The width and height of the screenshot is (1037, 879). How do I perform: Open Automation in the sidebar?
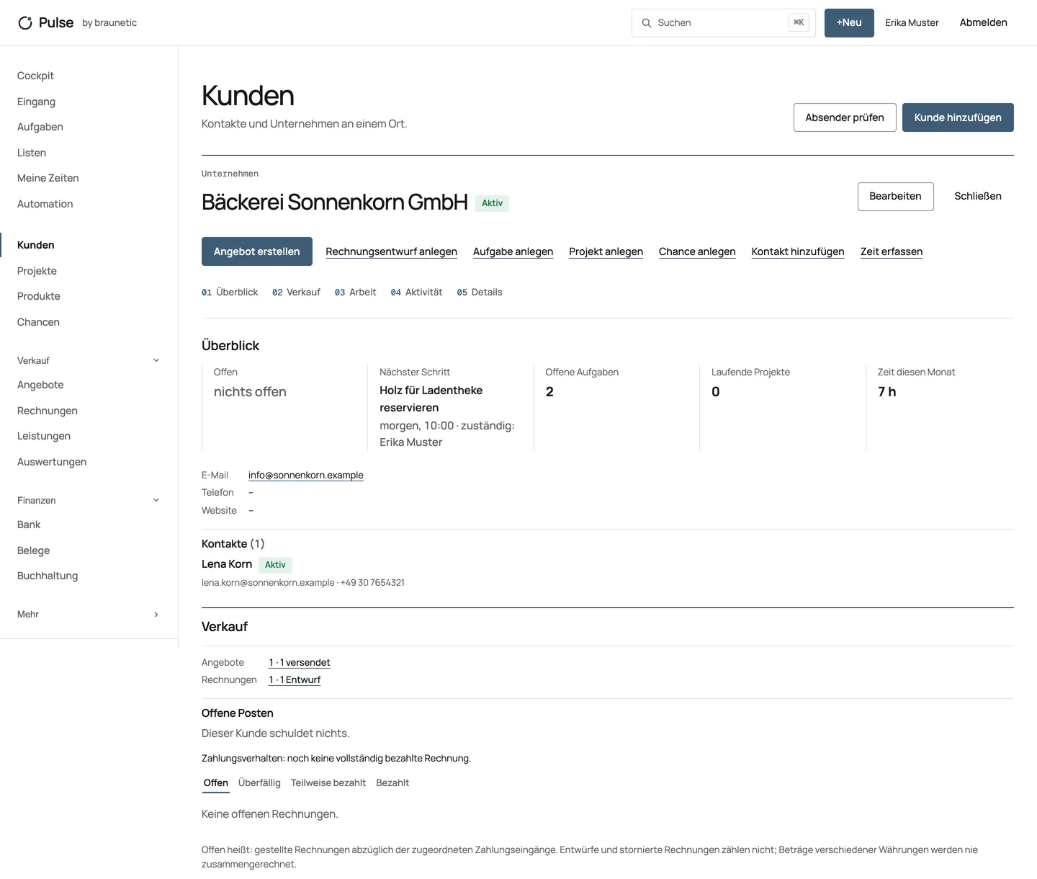[x=45, y=204]
